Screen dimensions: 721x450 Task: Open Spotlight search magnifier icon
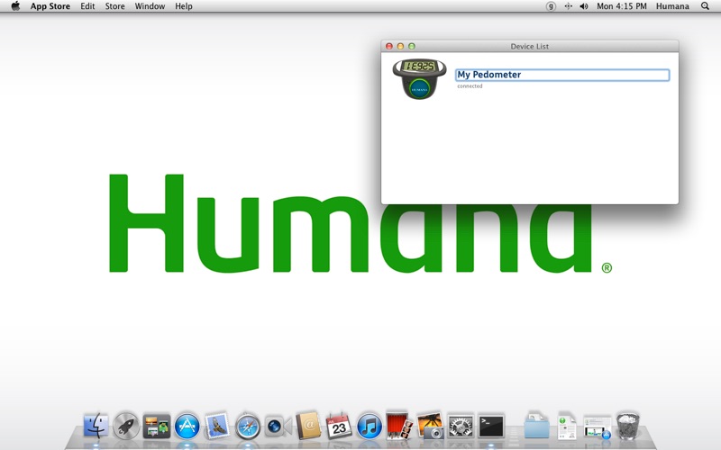pos(705,6)
